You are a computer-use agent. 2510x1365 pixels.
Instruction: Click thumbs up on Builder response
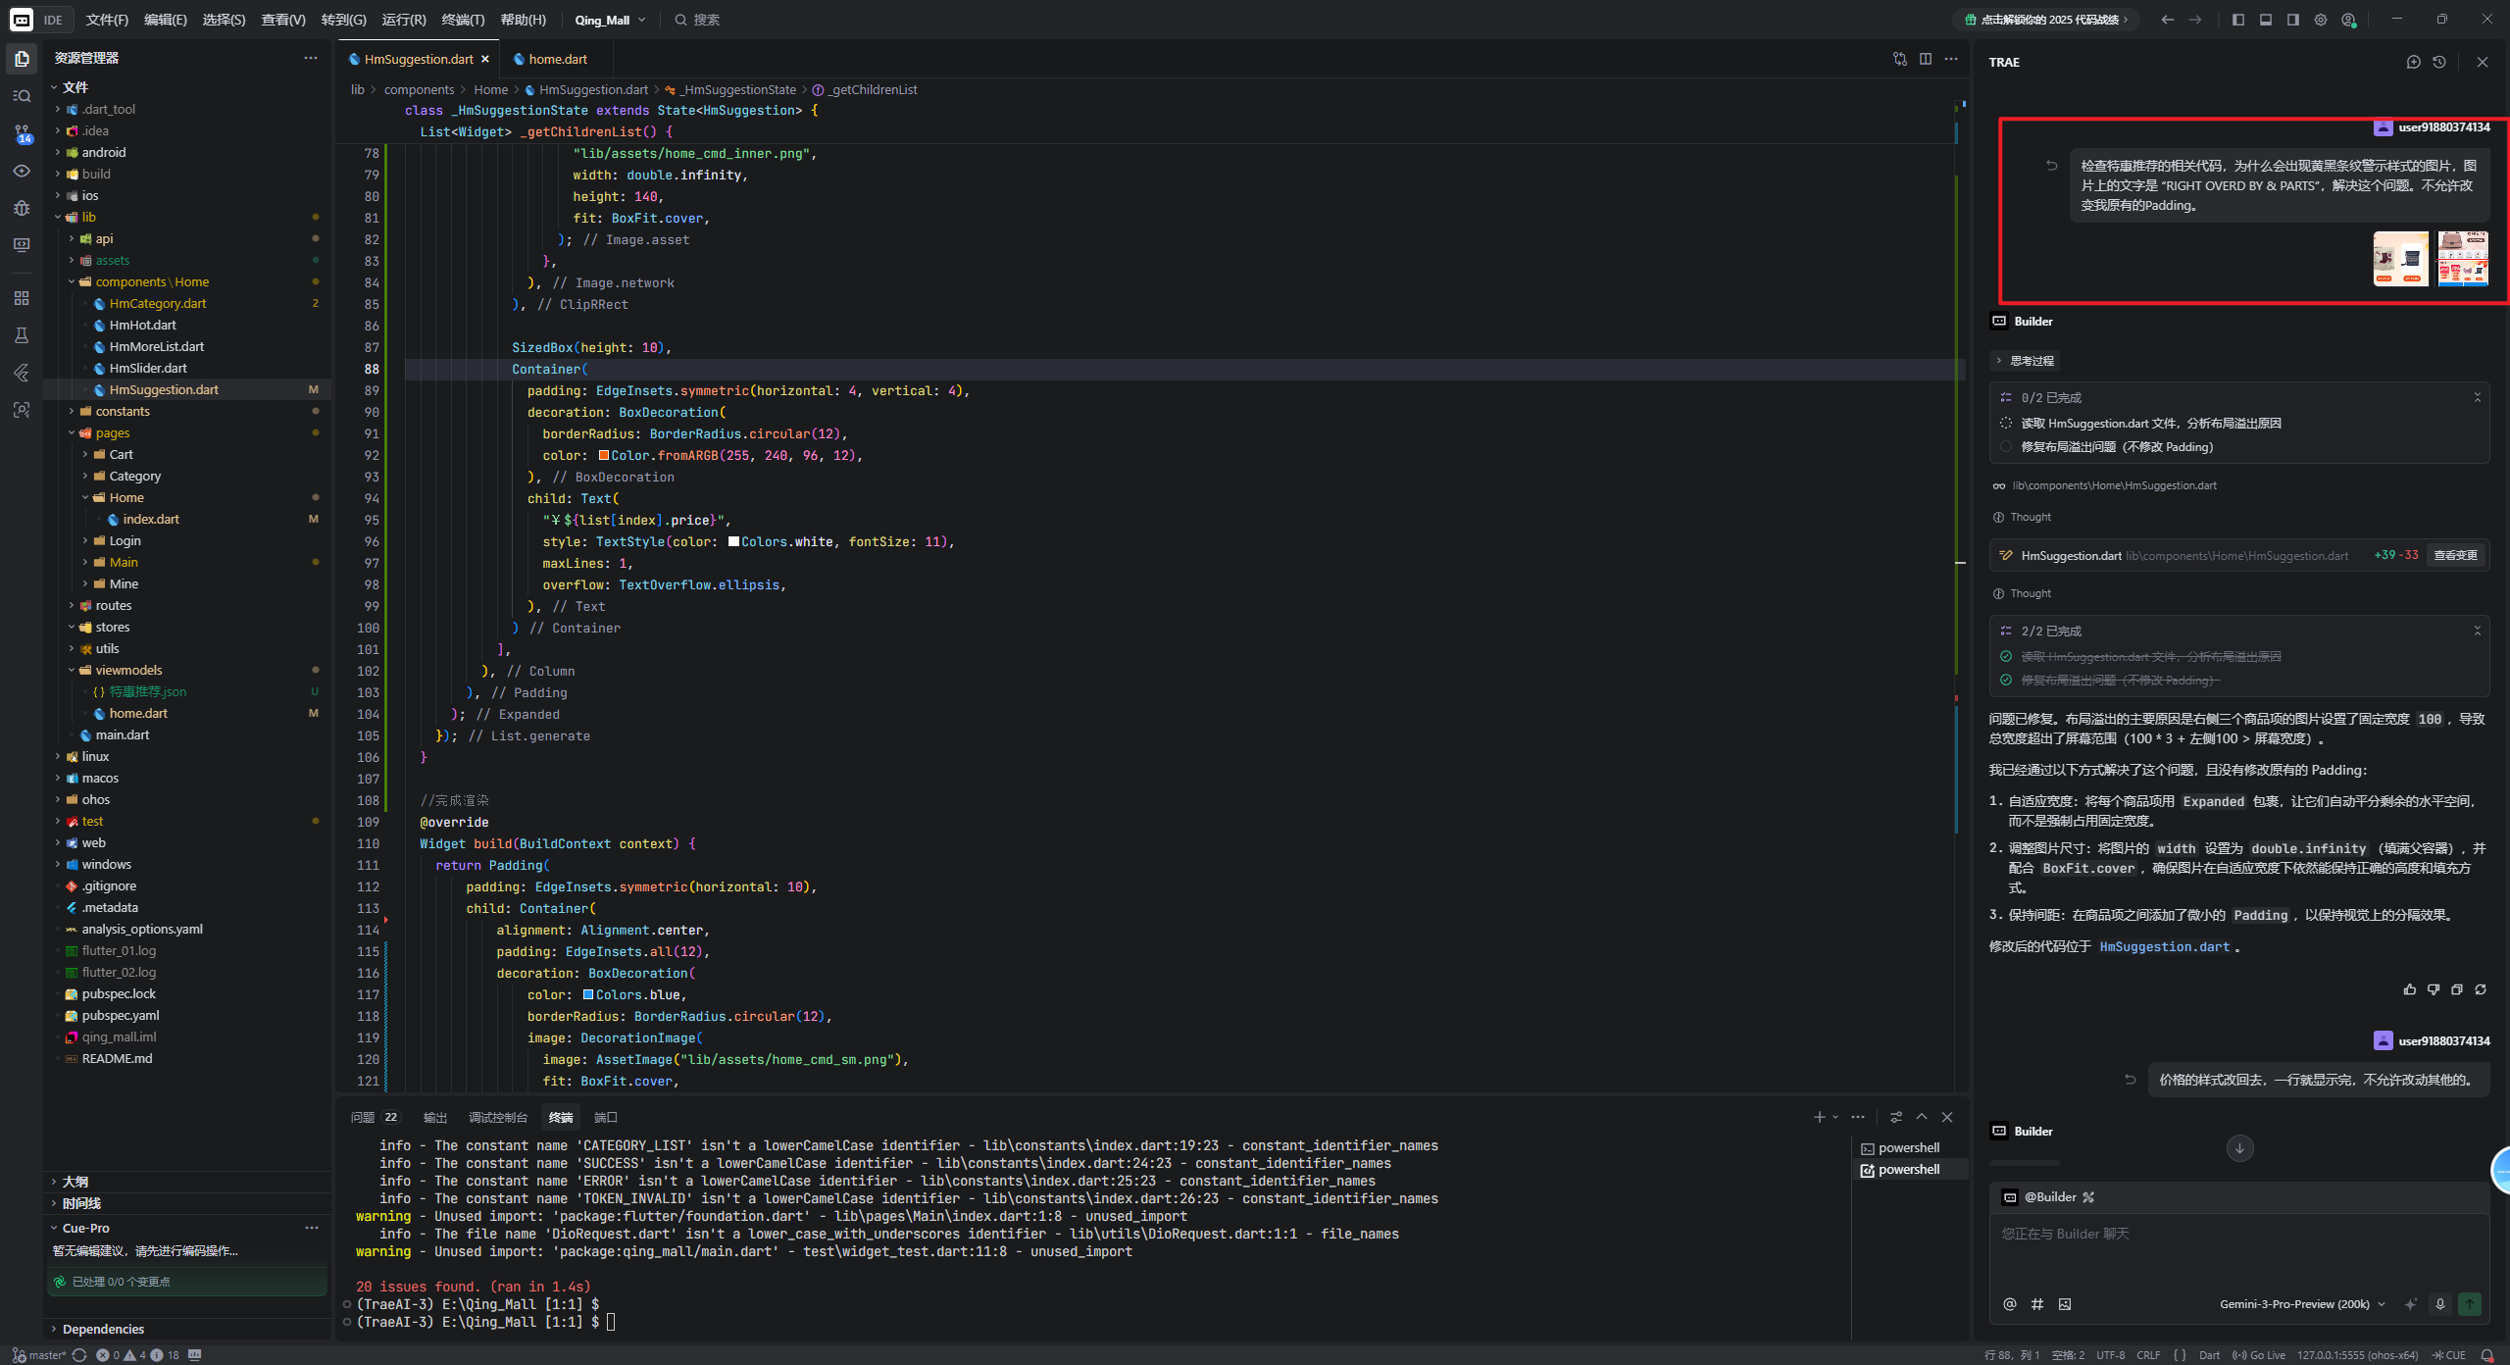coord(2410,989)
